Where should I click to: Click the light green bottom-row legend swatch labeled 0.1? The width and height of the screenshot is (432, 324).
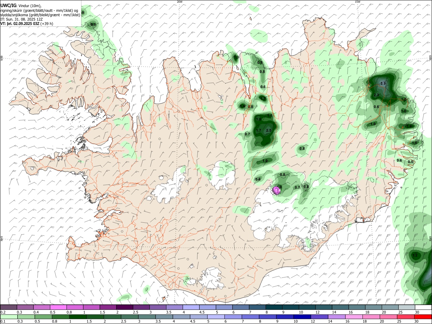8,317
